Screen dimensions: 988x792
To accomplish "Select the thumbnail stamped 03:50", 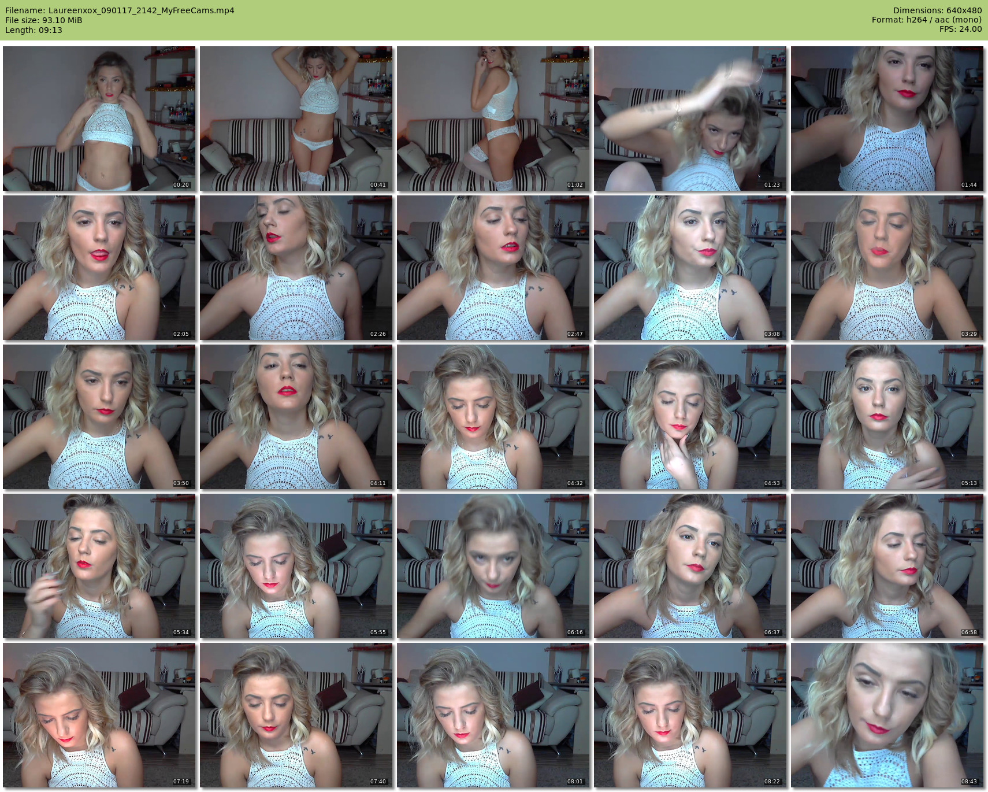I will point(99,417).
